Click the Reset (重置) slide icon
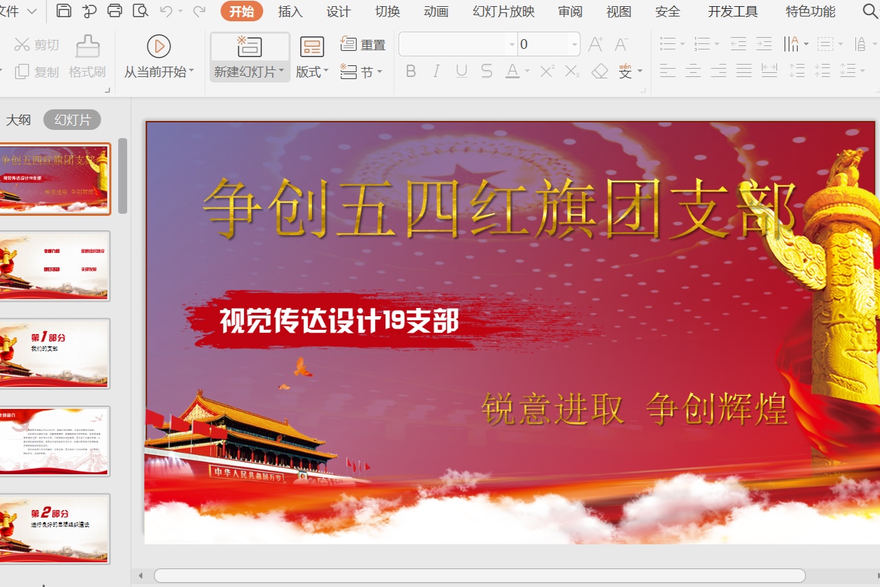The height and width of the screenshot is (587, 880). click(x=349, y=45)
